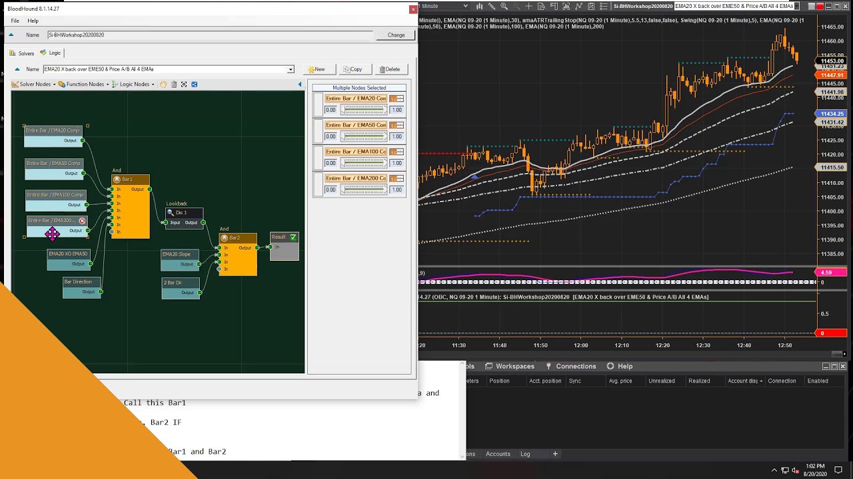Click the Bar 2 And node icon
This screenshot has height=479, width=853.
click(225, 238)
